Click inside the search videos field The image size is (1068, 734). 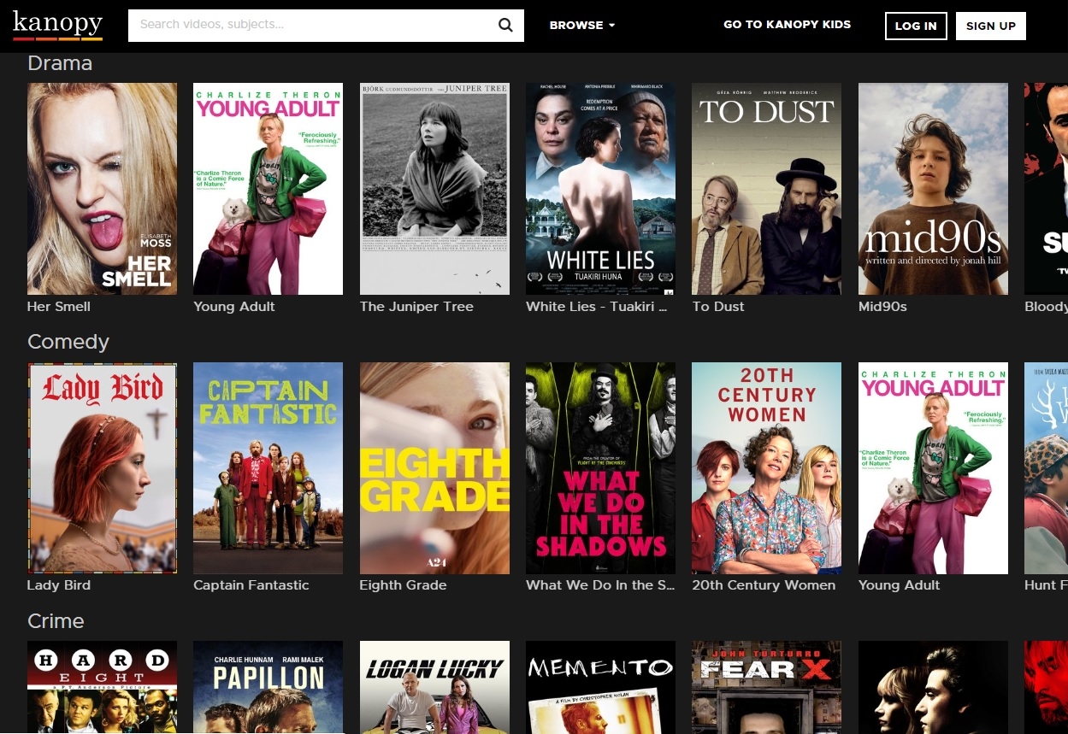click(308, 26)
